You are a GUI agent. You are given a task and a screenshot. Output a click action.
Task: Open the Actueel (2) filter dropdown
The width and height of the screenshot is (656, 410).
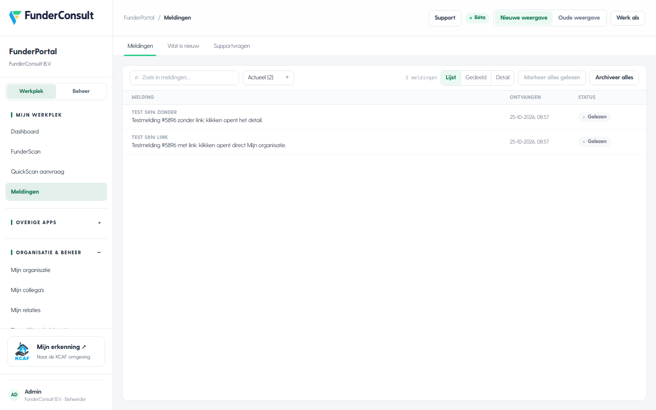pyautogui.click(x=268, y=77)
